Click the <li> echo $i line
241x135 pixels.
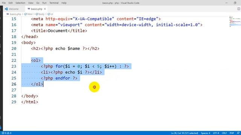(x=71, y=72)
